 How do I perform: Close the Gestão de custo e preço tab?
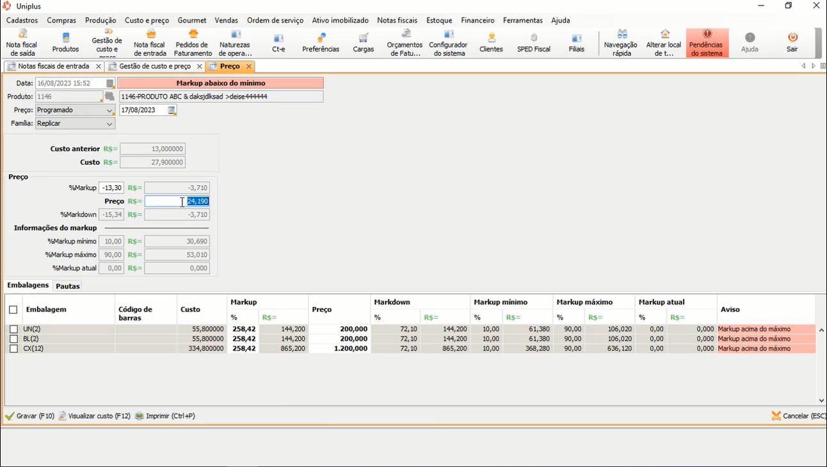tap(200, 67)
